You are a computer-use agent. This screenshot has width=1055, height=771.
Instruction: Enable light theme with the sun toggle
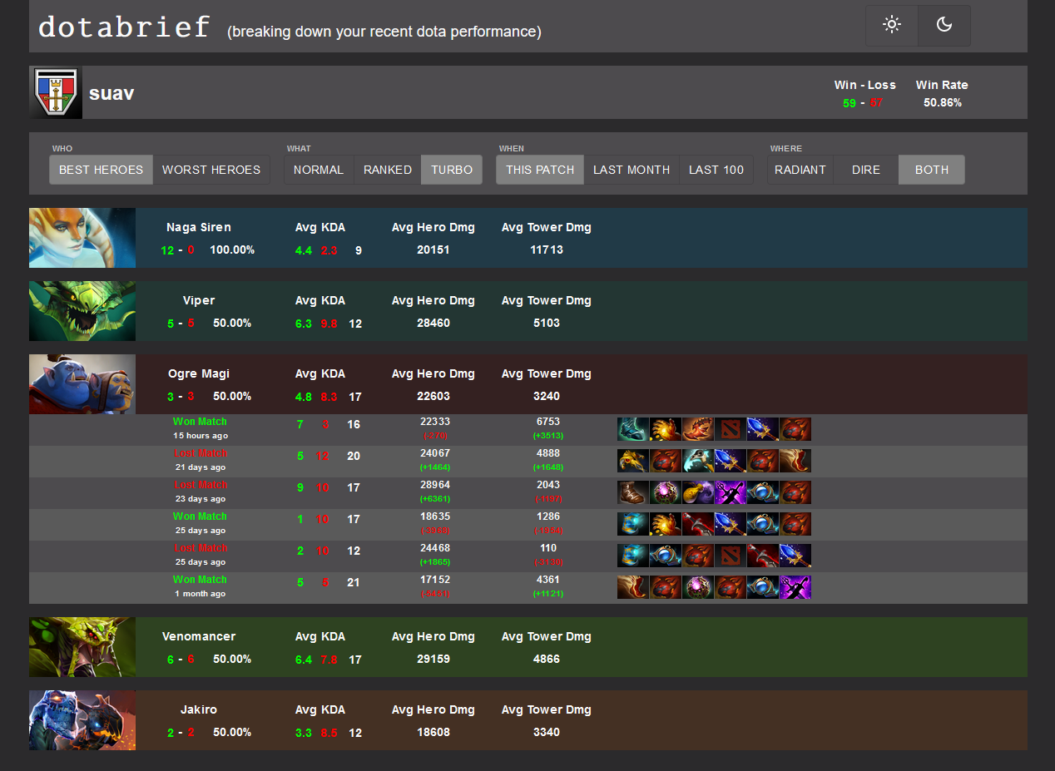pyautogui.click(x=891, y=25)
